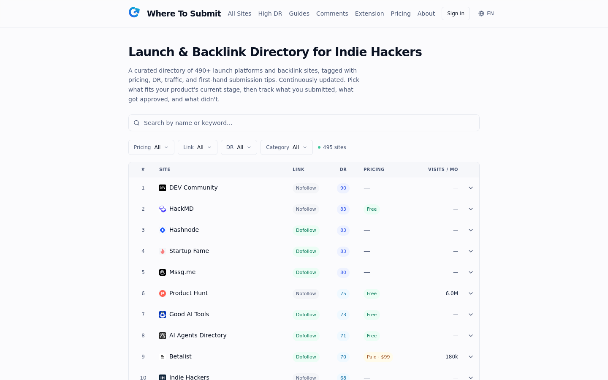This screenshot has height=380, width=608.
Task: Click the Hashnode favicon
Action: (163, 230)
